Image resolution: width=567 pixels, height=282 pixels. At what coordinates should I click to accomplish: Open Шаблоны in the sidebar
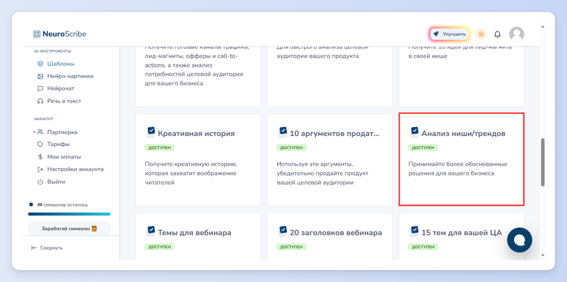[61, 64]
